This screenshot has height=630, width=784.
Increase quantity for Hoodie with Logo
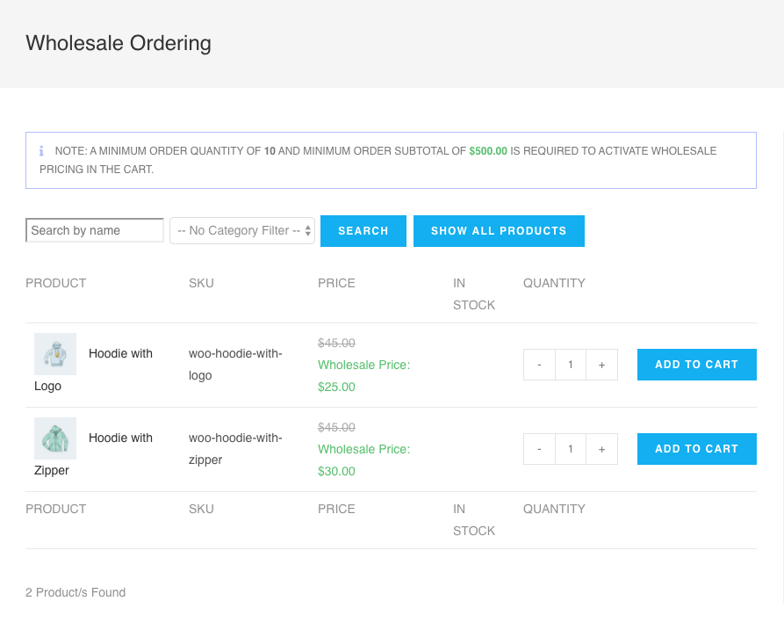(601, 365)
